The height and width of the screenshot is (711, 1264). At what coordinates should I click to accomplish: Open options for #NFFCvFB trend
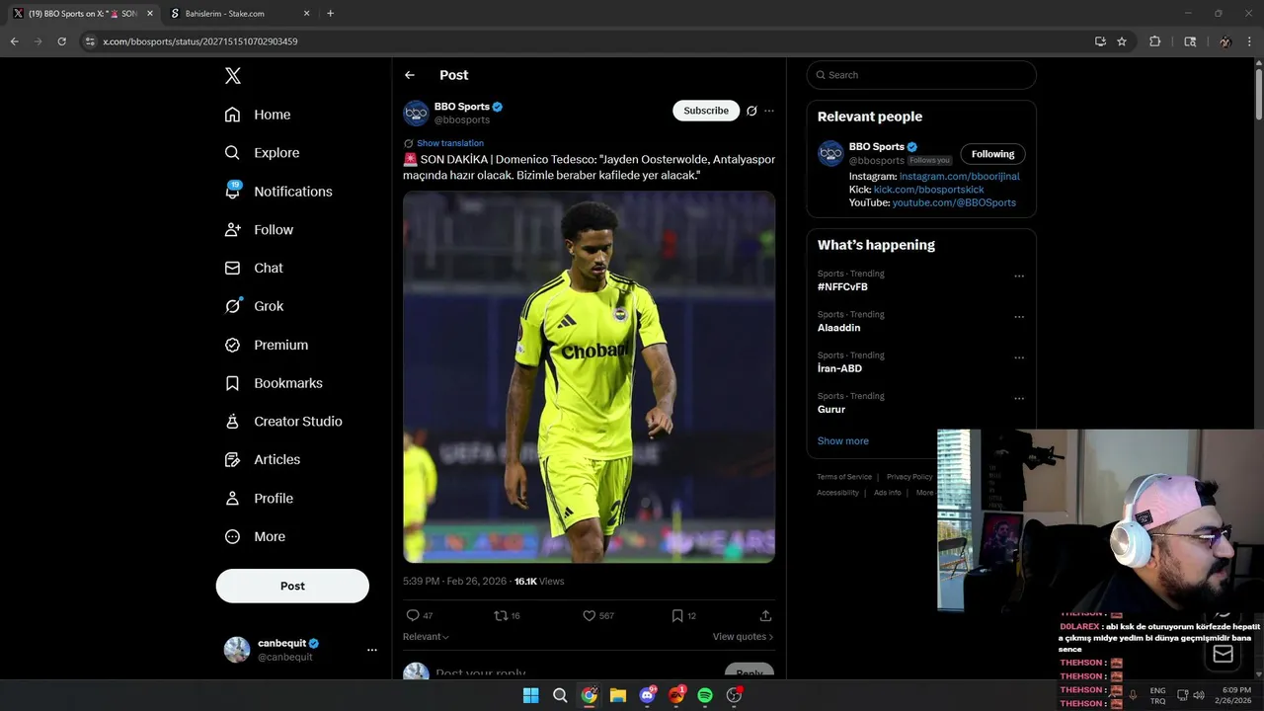1019,276
